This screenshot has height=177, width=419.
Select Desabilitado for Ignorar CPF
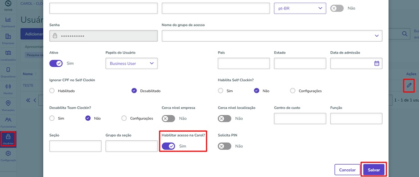[x=134, y=91]
